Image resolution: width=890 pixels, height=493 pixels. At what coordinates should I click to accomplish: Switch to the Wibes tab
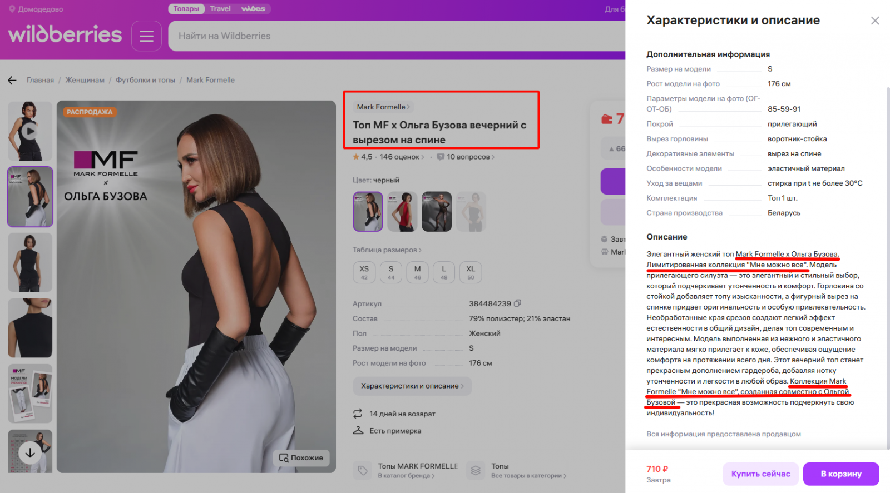253,9
